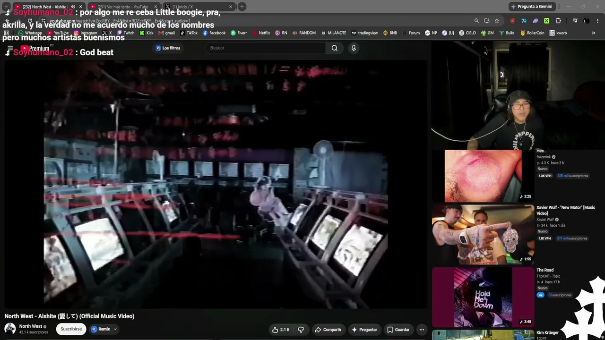
Task: Dislike the video with thumbs-down icon
Action: click(x=301, y=330)
